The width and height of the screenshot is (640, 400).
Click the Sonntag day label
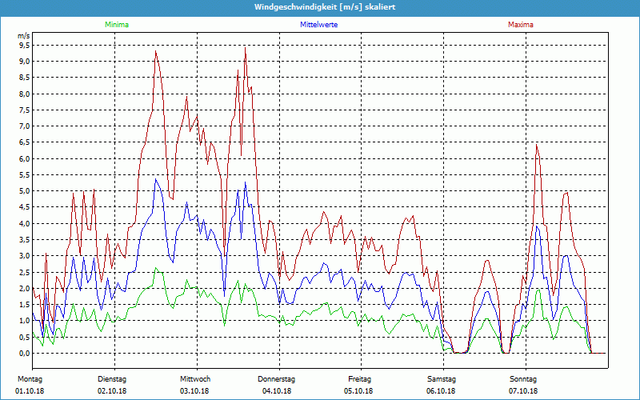(x=523, y=379)
